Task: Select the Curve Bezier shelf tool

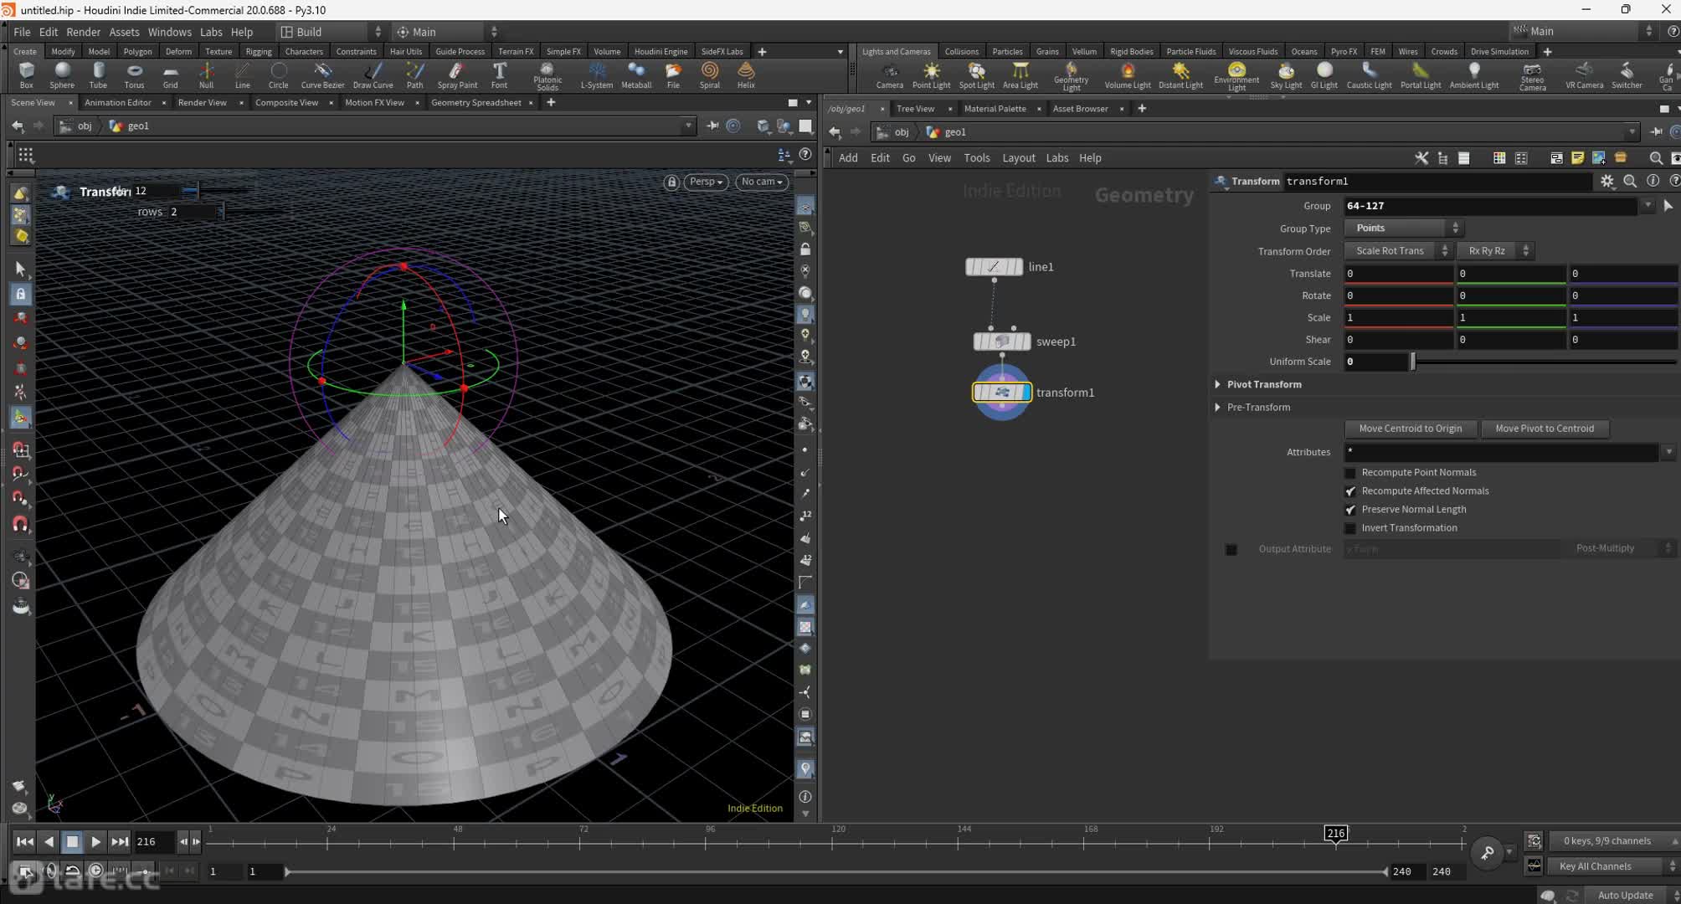Action: pyautogui.click(x=322, y=74)
